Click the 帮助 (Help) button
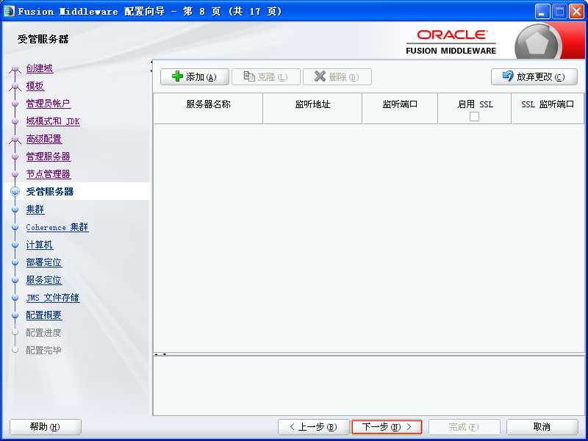This screenshot has height=441, width=588. click(45, 427)
